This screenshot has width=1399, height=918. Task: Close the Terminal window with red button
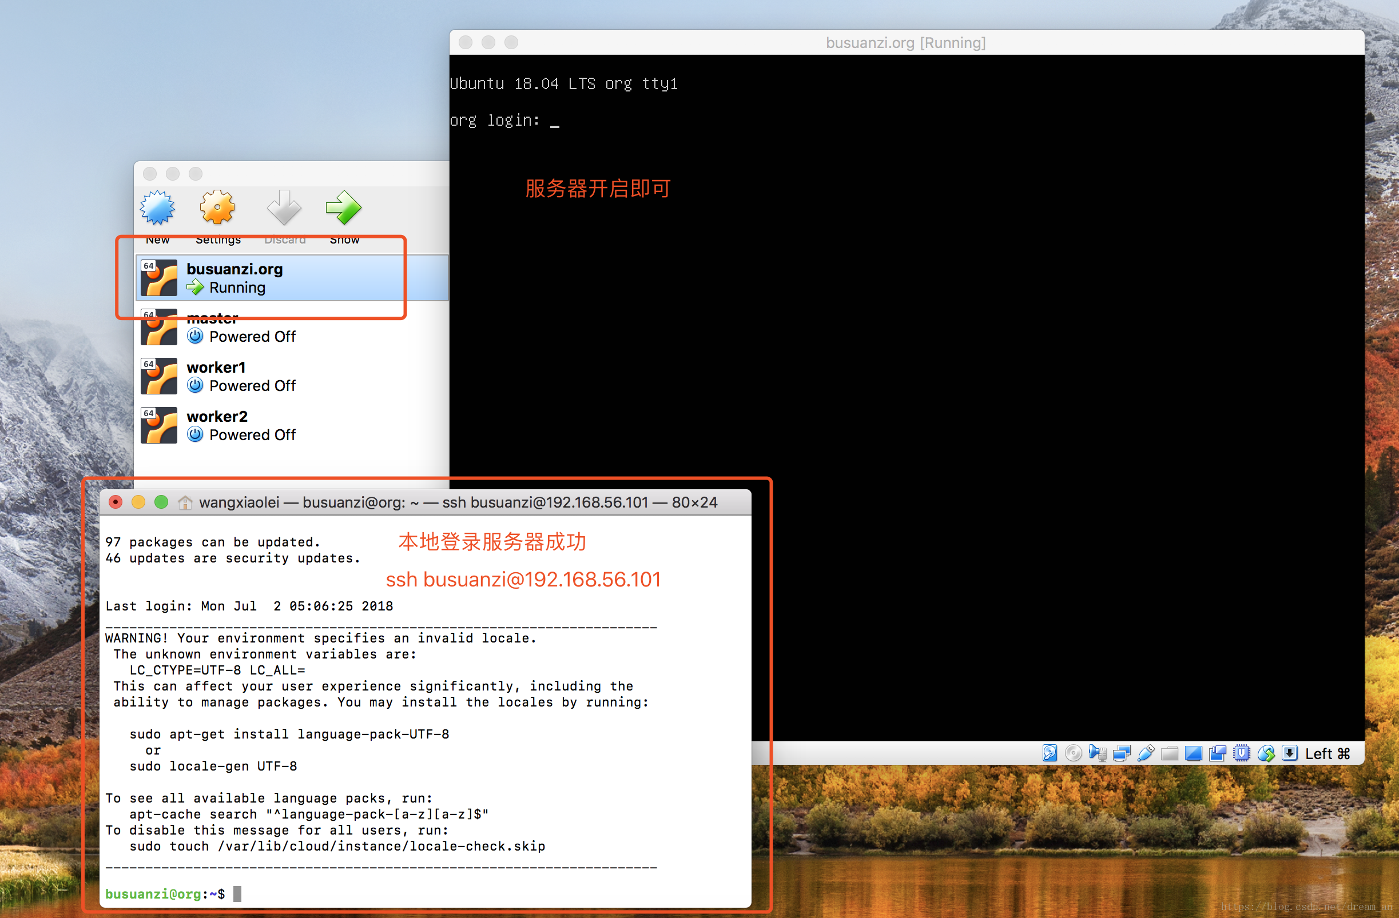(x=116, y=502)
